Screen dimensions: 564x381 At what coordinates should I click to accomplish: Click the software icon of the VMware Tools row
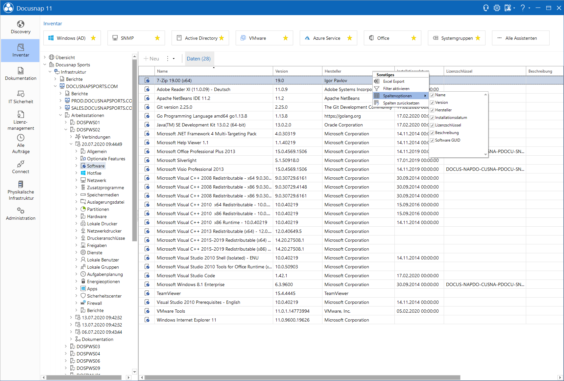pyautogui.click(x=147, y=311)
